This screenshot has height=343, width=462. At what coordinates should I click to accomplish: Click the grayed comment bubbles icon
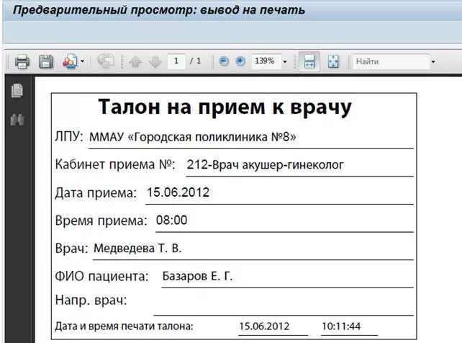pyautogui.click(x=106, y=61)
